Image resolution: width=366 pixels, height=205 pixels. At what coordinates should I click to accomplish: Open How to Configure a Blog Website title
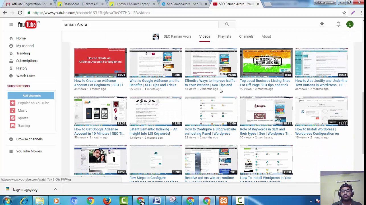(x=210, y=132)
